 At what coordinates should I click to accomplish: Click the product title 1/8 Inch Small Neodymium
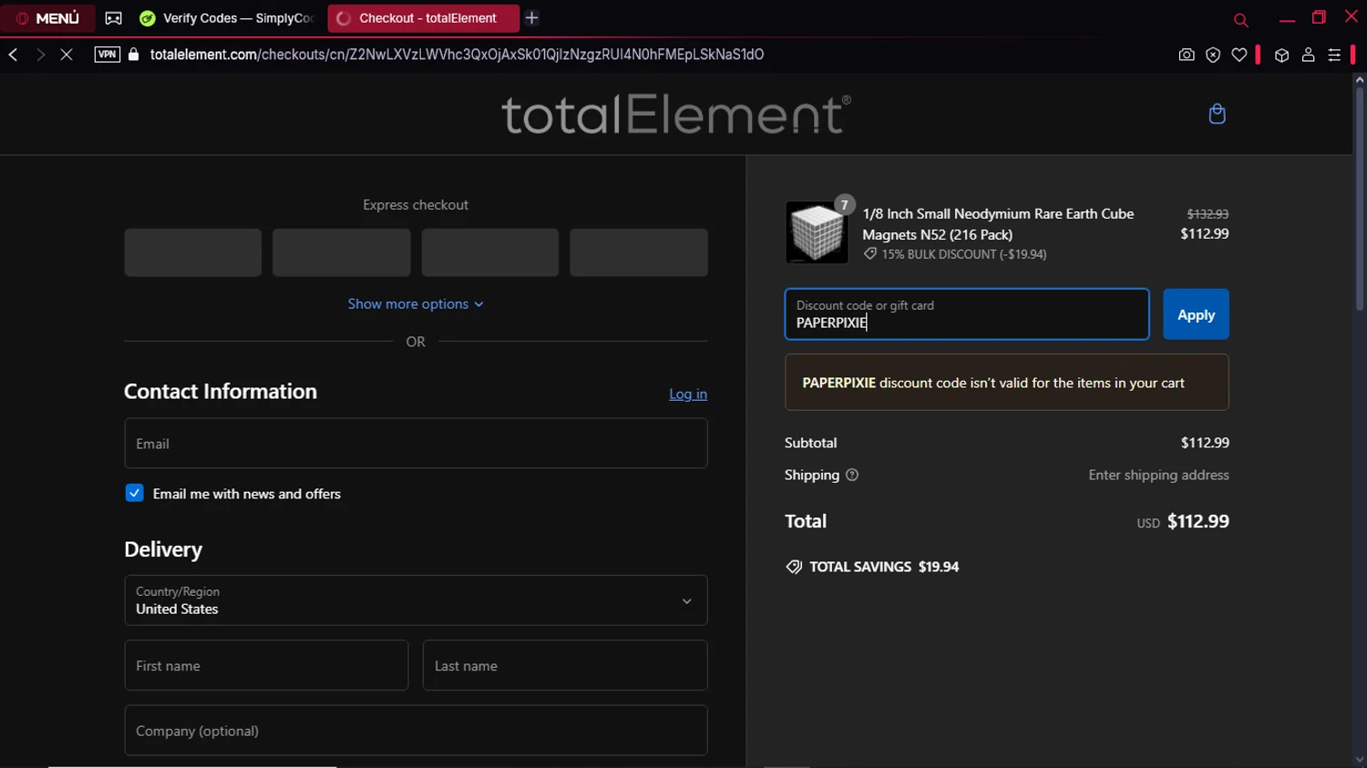click(999, 224)
